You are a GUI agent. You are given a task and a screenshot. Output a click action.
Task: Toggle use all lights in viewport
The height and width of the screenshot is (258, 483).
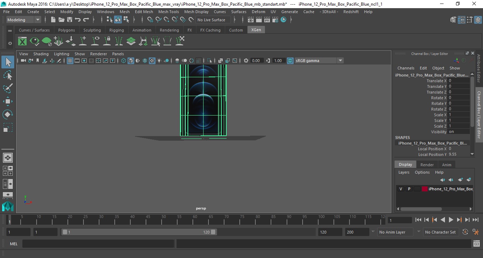click(x=159, y=61)
